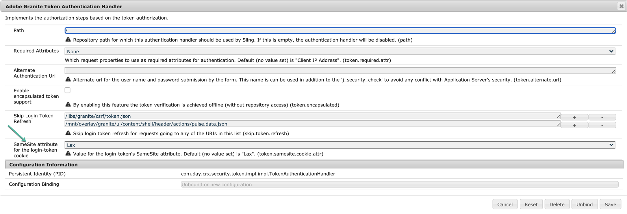627x214 pixels.
Task: Click the warning icon beside encapsulated token description
Action: pos(68,104)
